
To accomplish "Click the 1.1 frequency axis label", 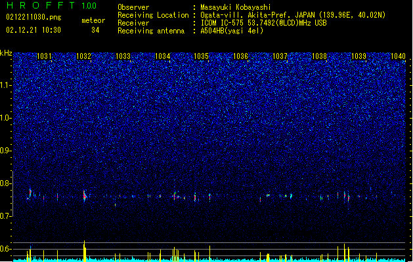I will click(x=6, y=85).
